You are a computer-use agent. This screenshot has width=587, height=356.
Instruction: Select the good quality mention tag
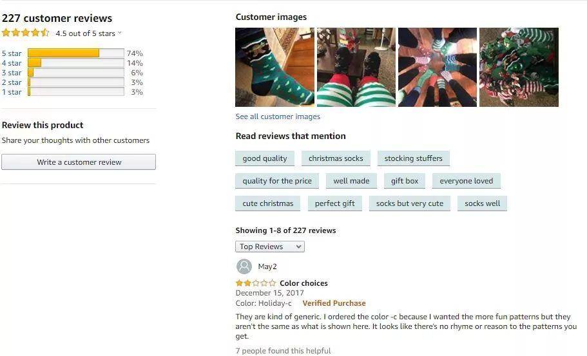coord(265,158)
